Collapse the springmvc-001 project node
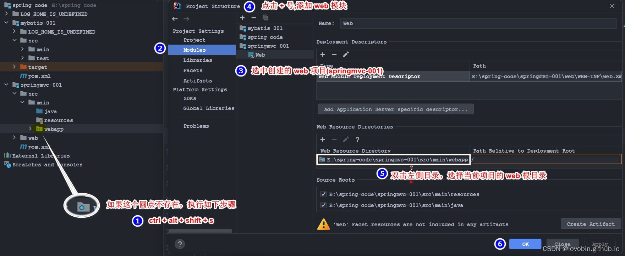Viewport: 625px width, 256px height. 6,85
